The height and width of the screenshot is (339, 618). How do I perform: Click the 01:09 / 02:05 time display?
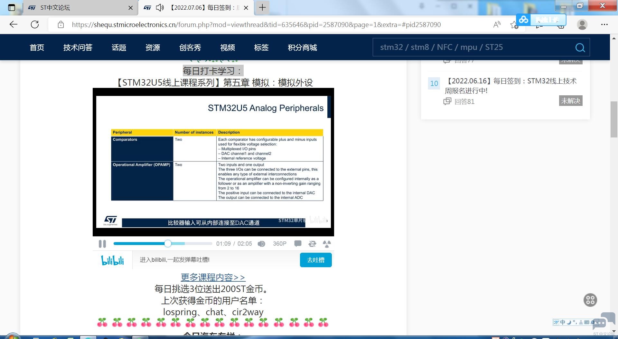[234, 244]
